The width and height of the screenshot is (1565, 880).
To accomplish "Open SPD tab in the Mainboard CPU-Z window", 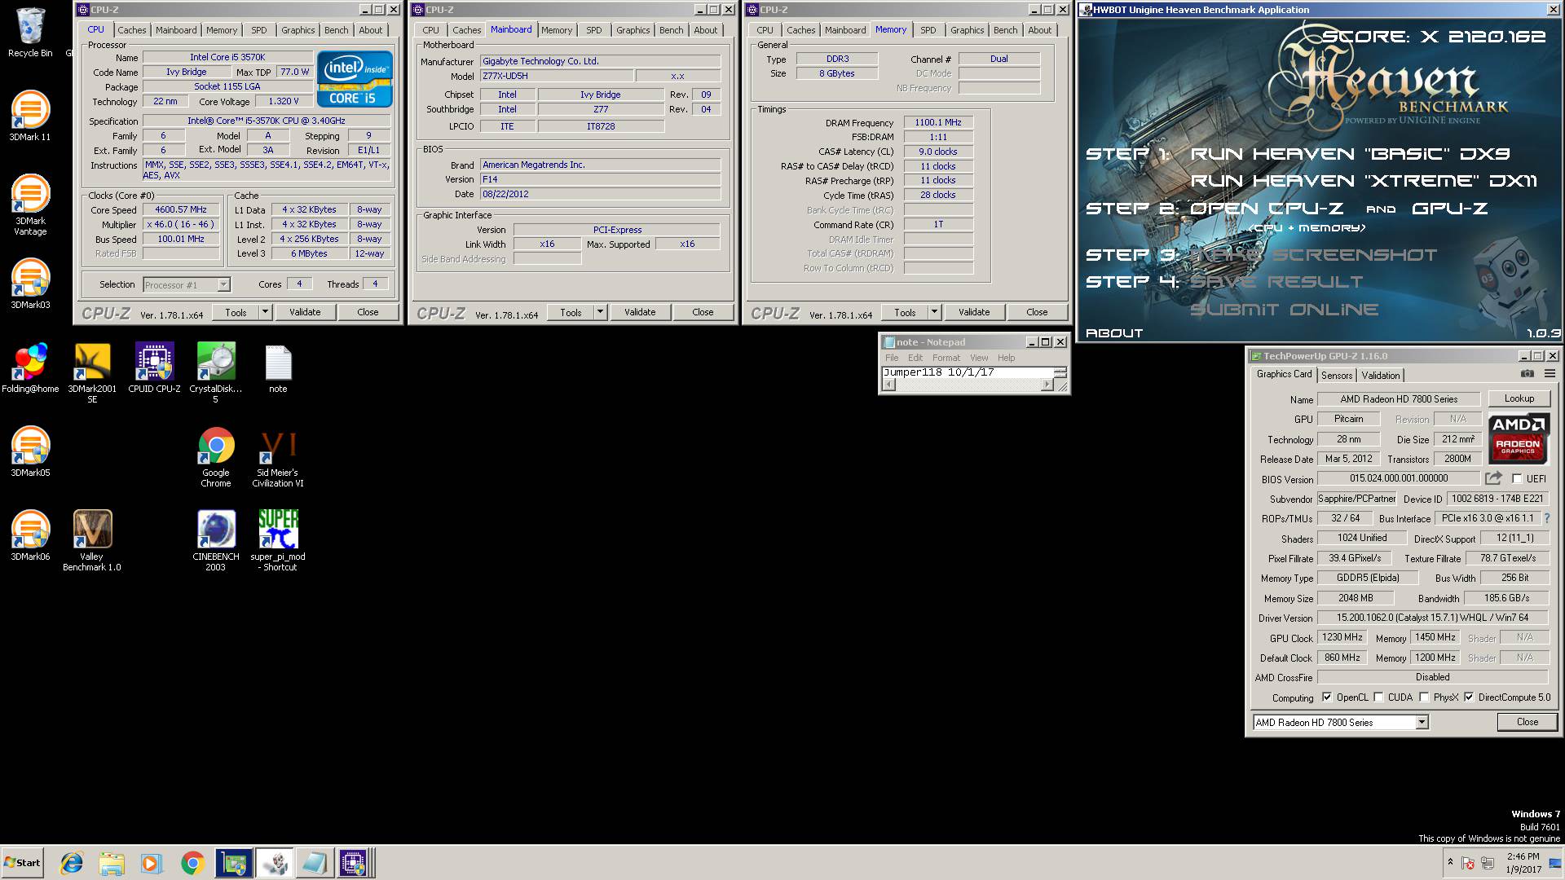I will 594,30.
